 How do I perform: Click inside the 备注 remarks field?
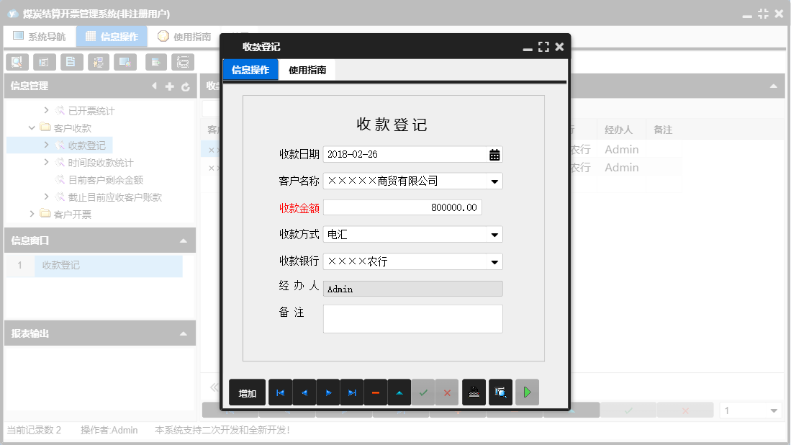413,318
